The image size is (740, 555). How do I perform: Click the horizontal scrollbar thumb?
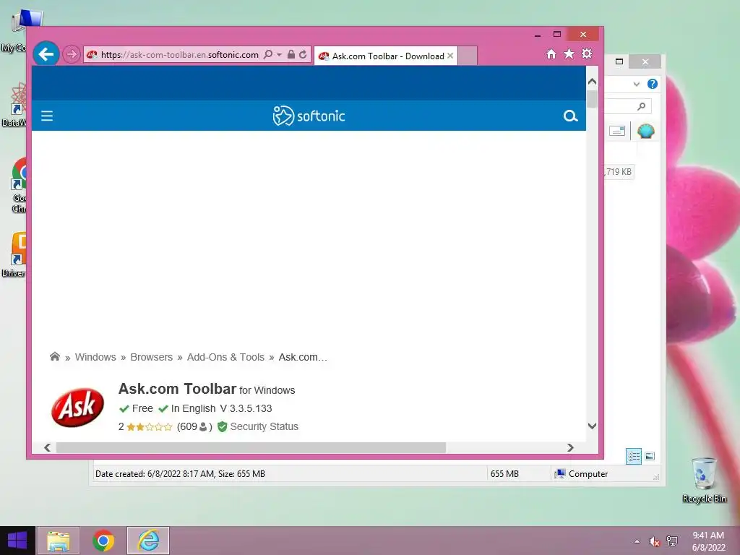pos(251,447)
